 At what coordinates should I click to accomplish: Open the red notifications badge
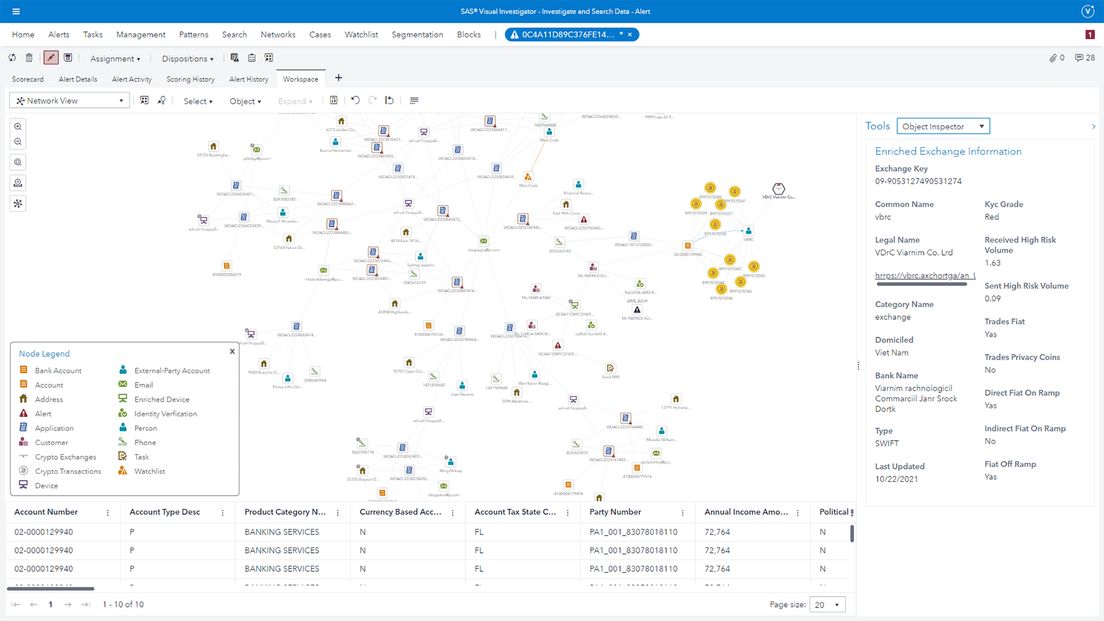(x=1090, y=34)
